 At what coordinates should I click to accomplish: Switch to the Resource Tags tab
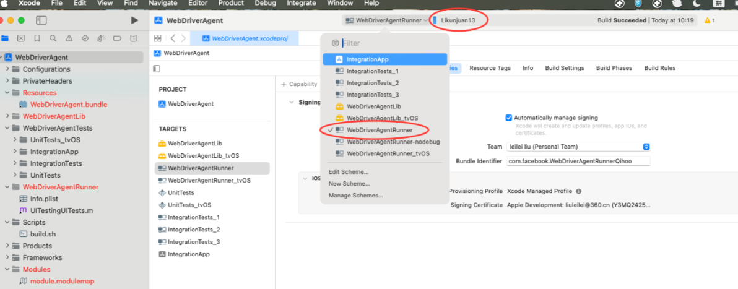coord(490,68)
